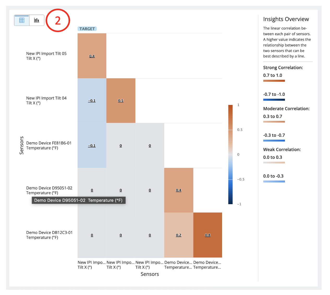This screenshot has width=330, height=295.
Task: Click the TARGET badge above the heatmap
Action: coord(87,29)
